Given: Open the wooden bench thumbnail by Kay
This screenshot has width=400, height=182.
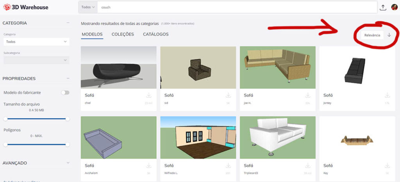Looking at the screenshot, I should click(x=357, y=138).
